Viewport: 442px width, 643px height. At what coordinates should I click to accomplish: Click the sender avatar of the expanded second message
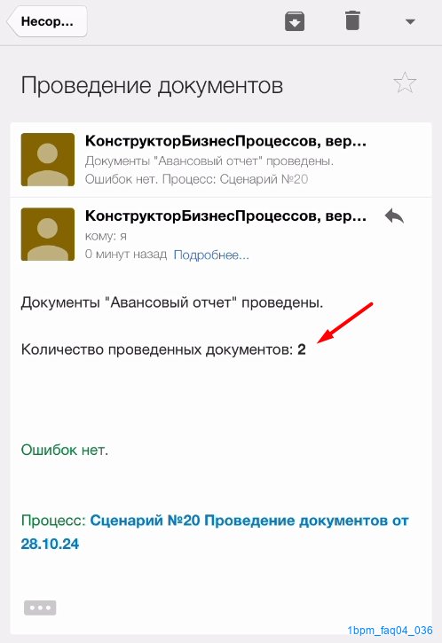(48, 234)
